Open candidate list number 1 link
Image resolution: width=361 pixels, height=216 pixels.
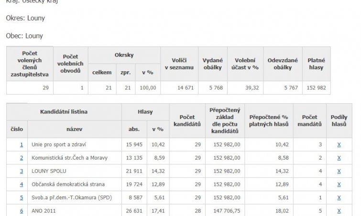tap(22, 145)
